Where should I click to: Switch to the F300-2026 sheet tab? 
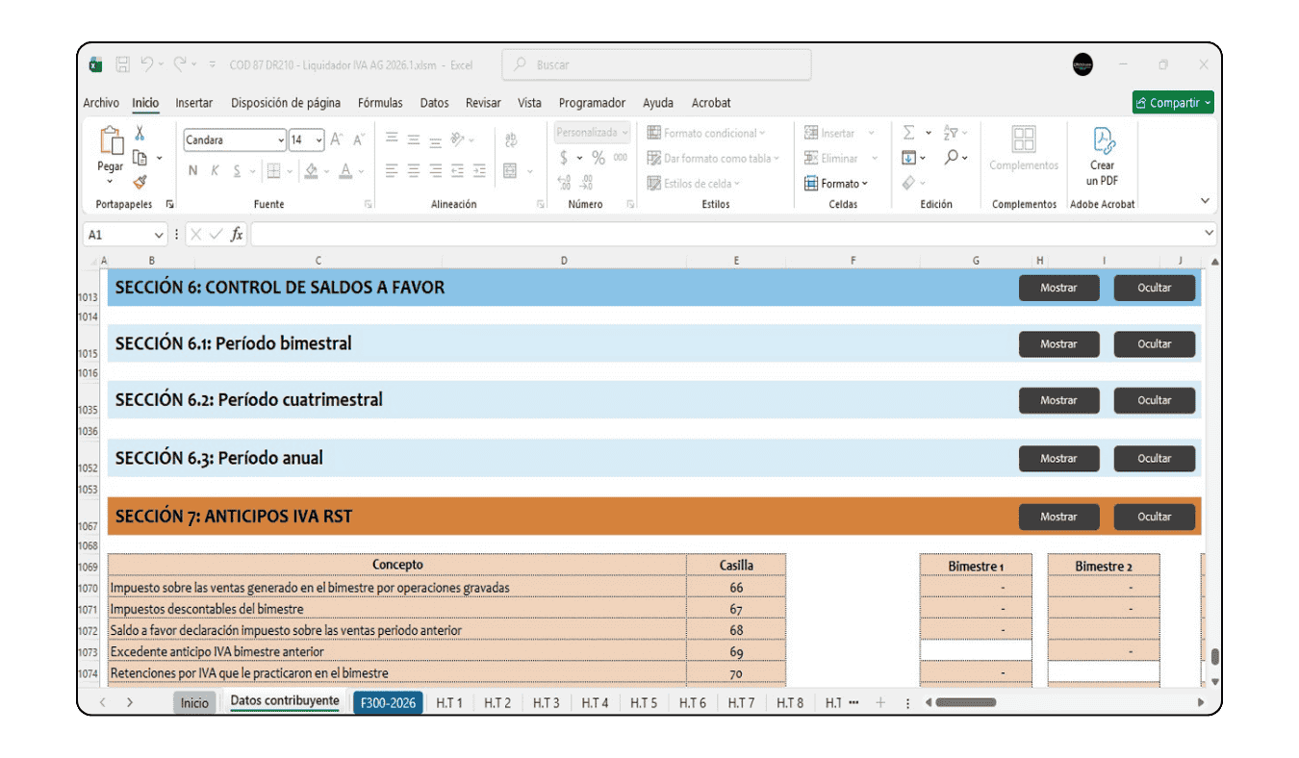(x=388, y=703)
